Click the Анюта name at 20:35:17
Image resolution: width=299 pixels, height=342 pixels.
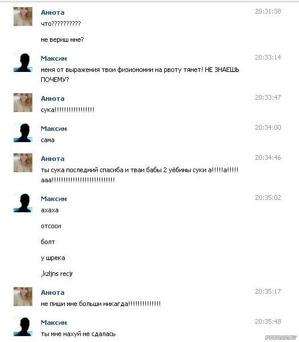[x=53, y=292]
